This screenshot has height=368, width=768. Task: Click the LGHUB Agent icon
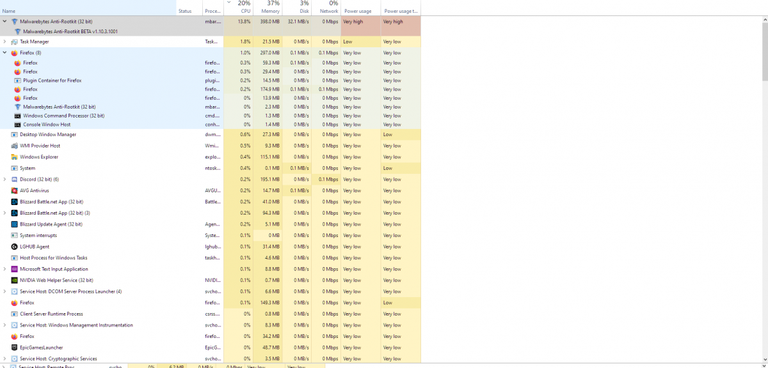(14, 247)
